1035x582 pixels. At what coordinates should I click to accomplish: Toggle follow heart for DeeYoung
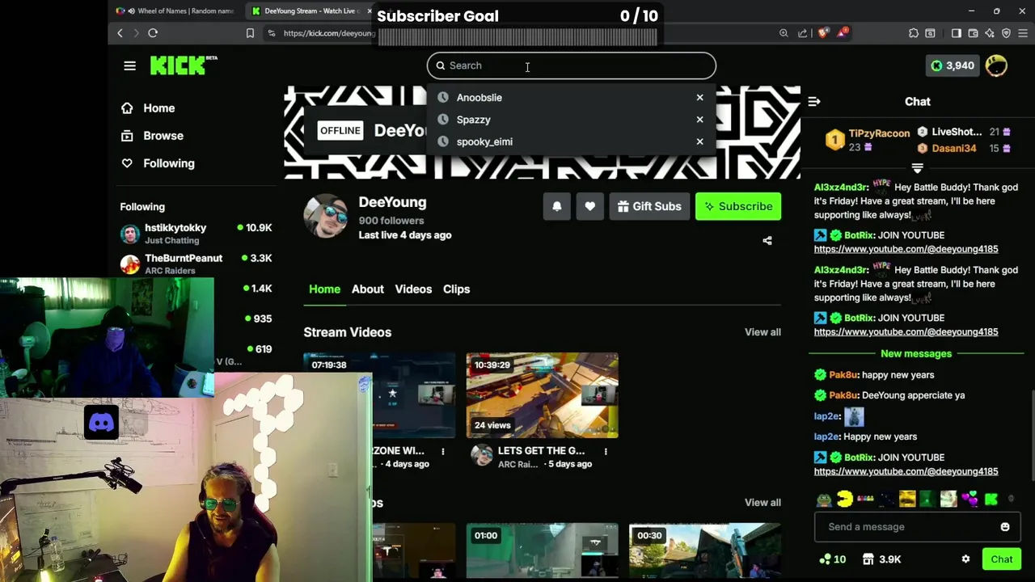point(589,206)
